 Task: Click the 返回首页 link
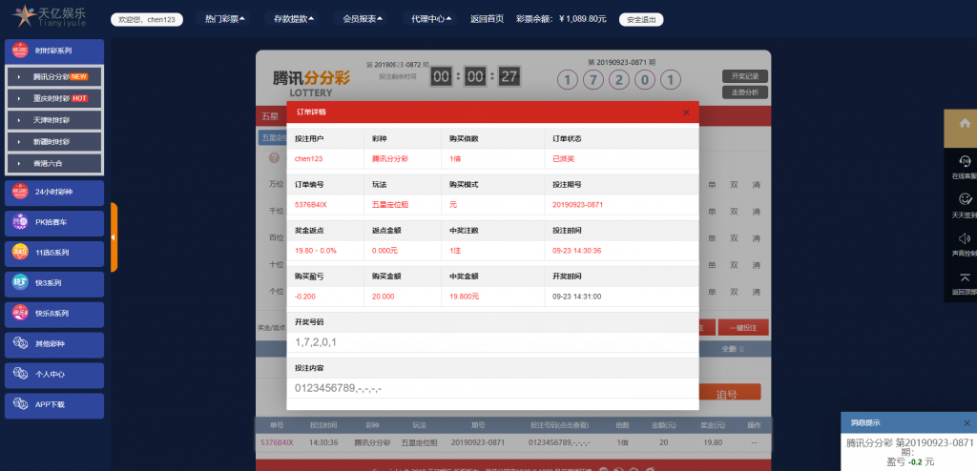tap(488, 18)
